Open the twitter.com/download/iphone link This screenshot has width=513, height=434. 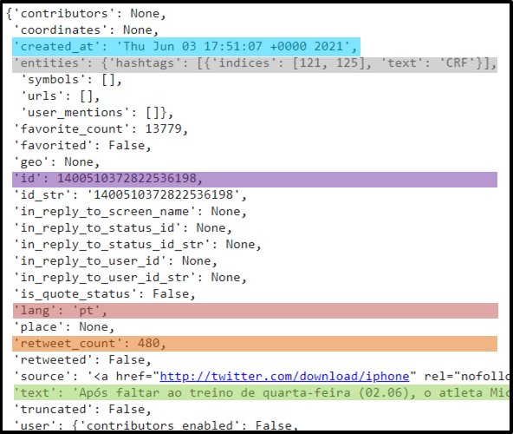[x=284, y=377]
